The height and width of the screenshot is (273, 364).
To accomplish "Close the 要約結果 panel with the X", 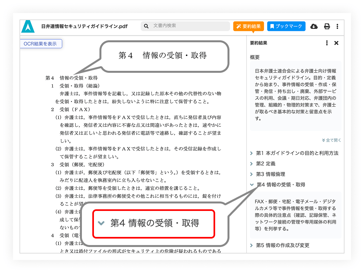I will click(x=336, y=43).
